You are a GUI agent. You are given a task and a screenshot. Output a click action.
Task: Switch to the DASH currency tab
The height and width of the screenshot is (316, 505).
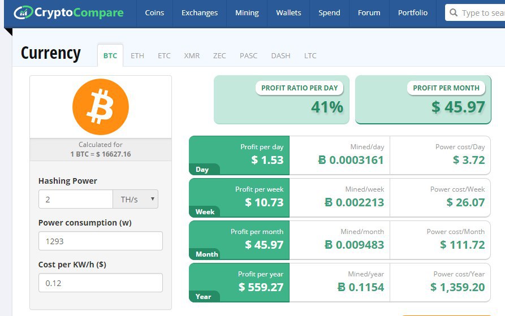tap(280, 55)
